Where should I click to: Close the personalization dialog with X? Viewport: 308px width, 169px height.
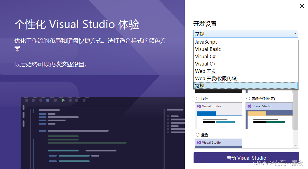tap(302, 6)
